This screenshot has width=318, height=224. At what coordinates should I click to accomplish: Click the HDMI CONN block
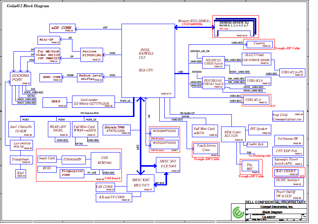point(51,78)
